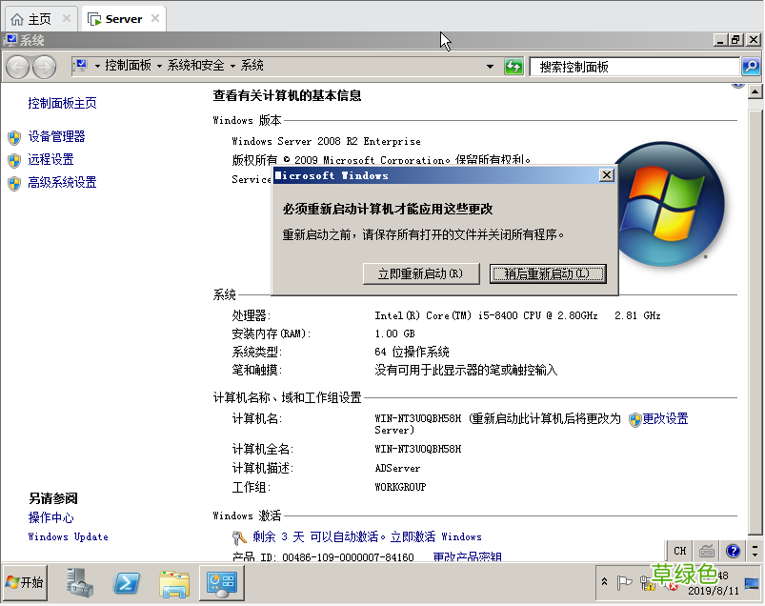The image size is (765, 606).
Task: Open the Action Center flag in the tray
Action: coord(625,583)
